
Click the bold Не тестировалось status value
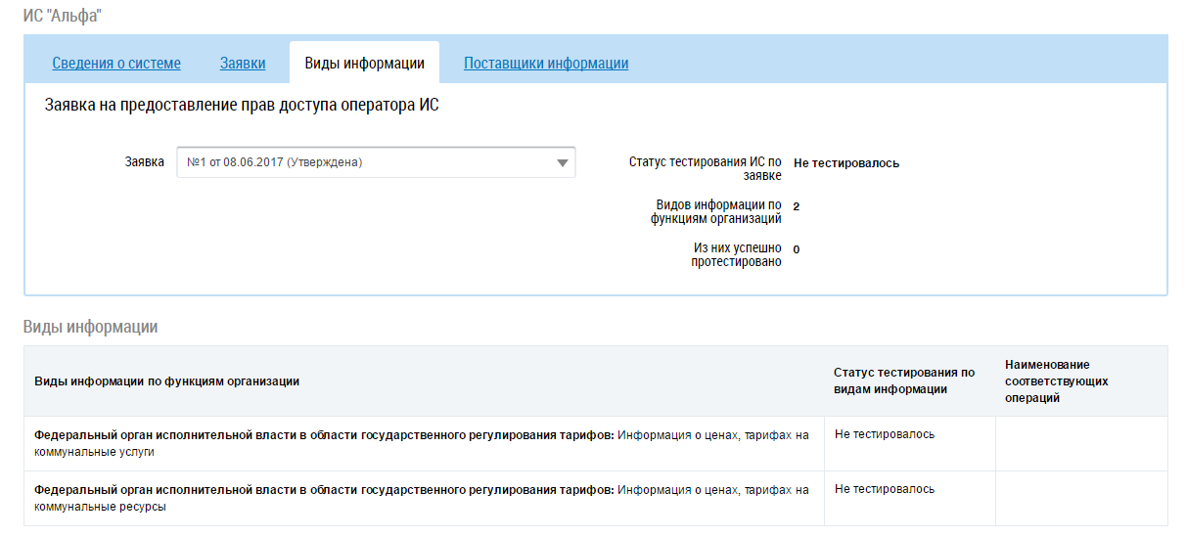click(846, 163)
